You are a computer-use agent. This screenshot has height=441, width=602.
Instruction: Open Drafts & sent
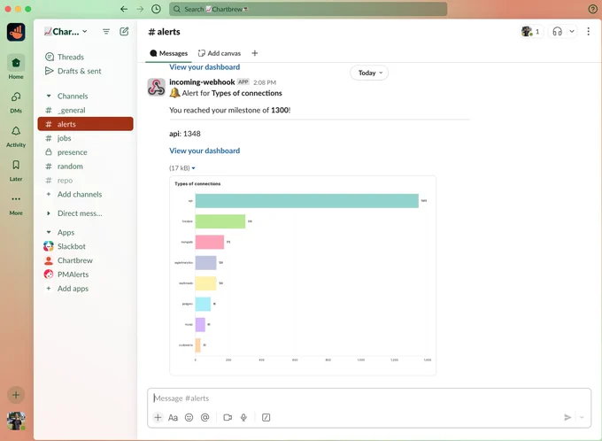[x=85, y=71]
